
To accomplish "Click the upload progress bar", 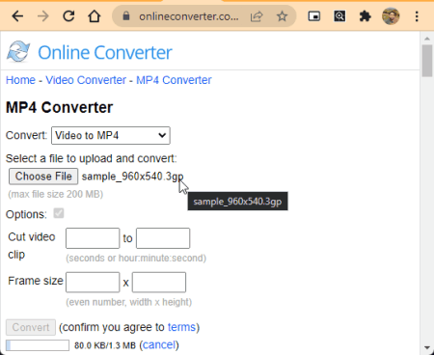I will coord(38,345).
